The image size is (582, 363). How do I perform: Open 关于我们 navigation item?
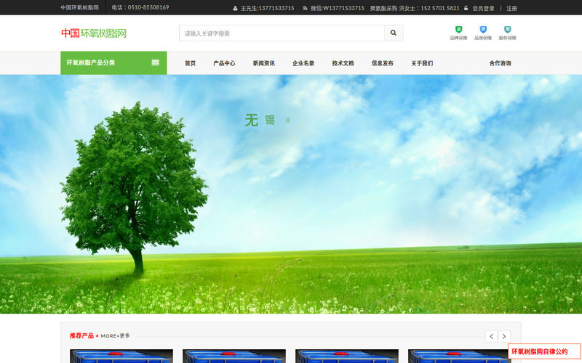click(422, 63)
